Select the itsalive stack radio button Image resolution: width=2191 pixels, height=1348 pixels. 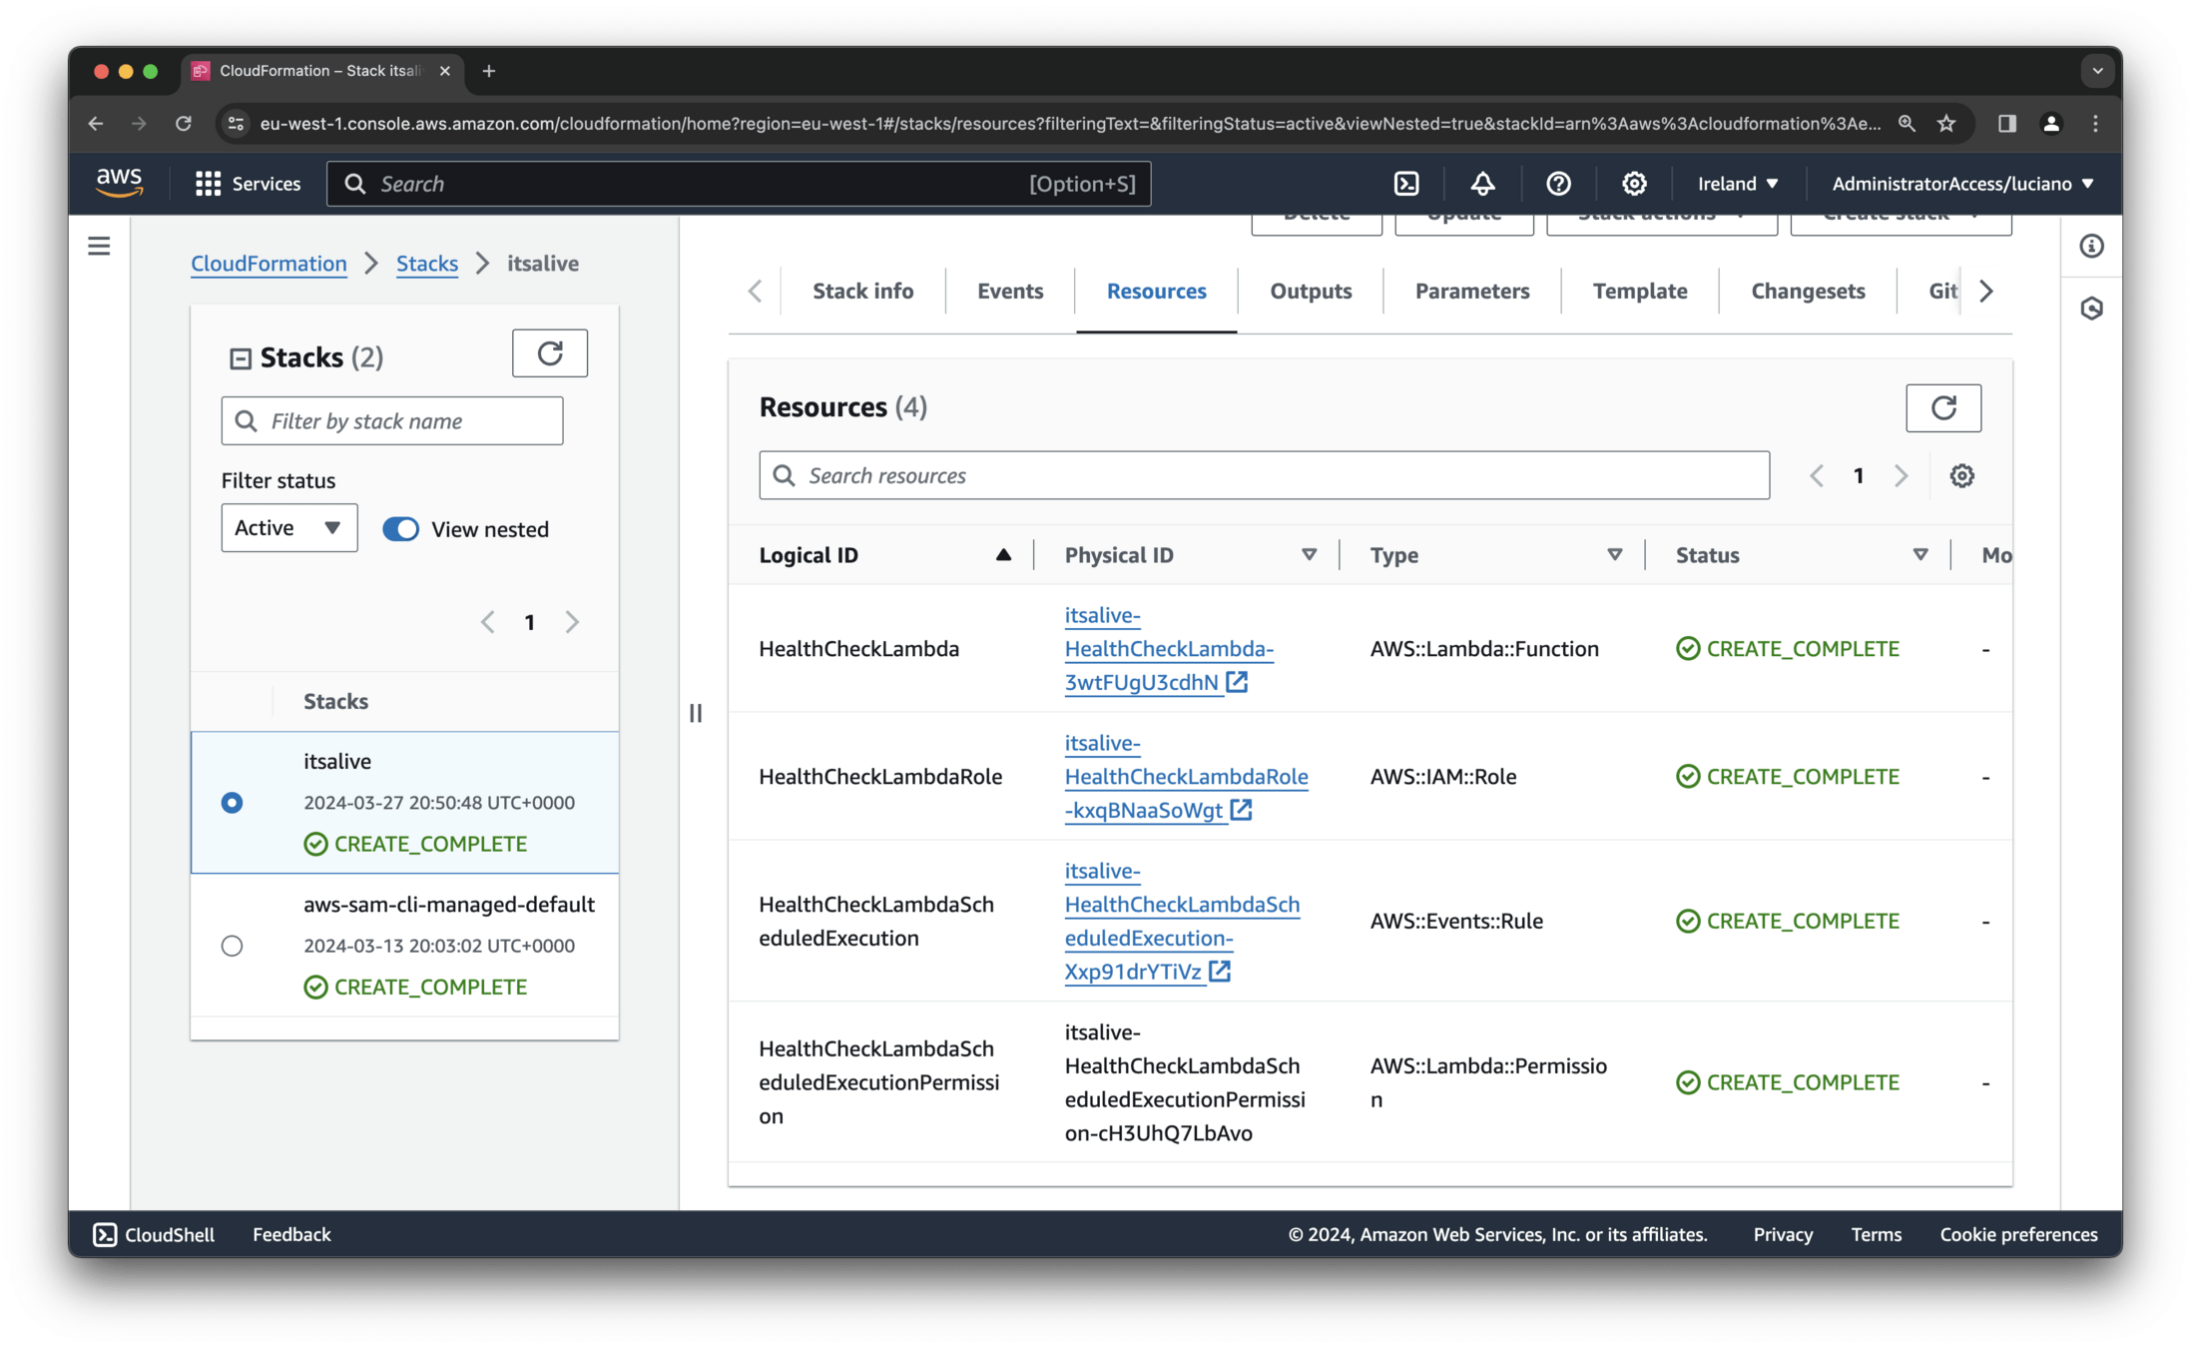click(232, 803)
